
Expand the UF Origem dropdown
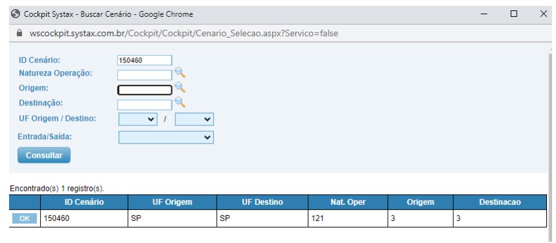(138, 120)
